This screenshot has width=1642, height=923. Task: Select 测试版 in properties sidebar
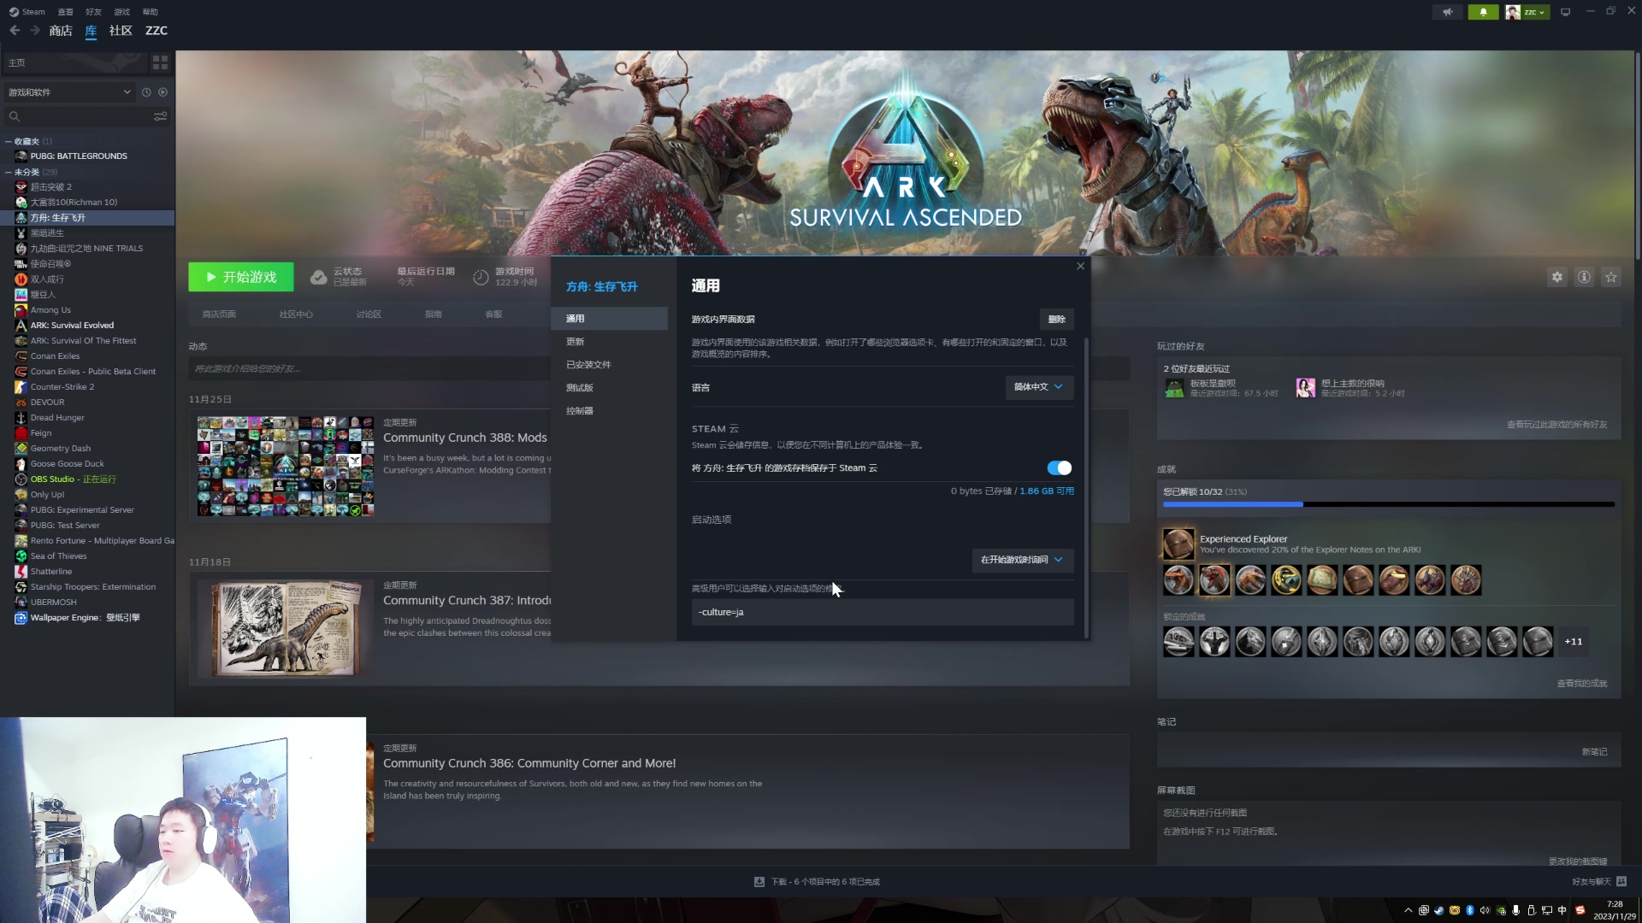point(610,388)
